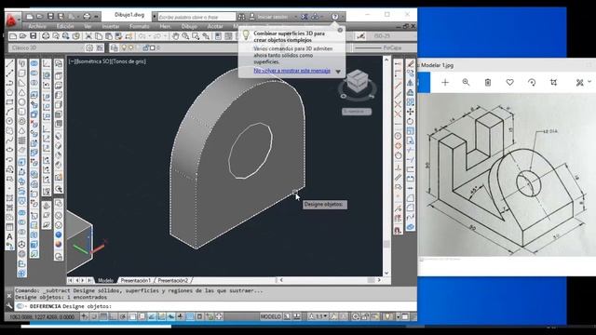Open the Properties palette icon
This screenshot has height=335, width=596.
(x=218, y=36)
